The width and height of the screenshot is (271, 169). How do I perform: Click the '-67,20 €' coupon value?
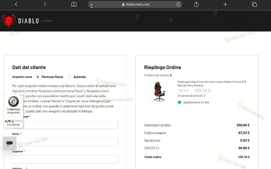243,133
